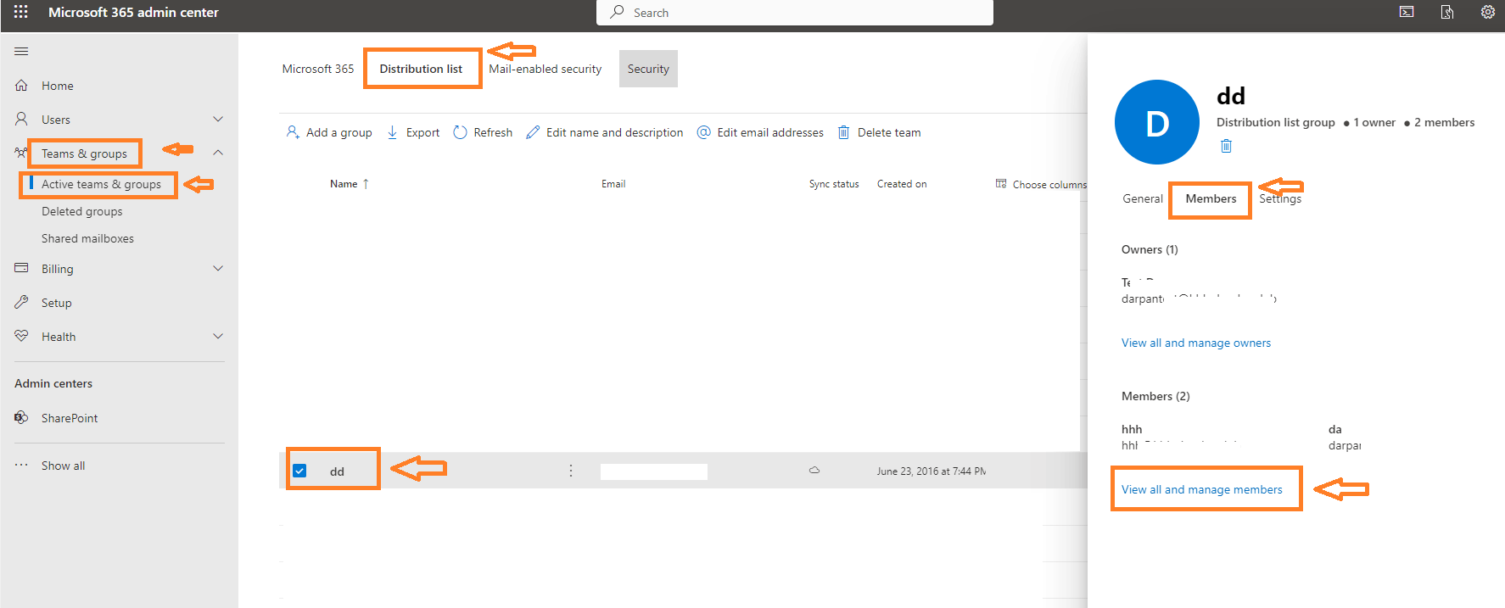
Task: Click the Email column header
Action: pos(613,183)
